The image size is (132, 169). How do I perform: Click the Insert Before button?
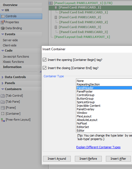pyautogui.click(x=88, y=159)
